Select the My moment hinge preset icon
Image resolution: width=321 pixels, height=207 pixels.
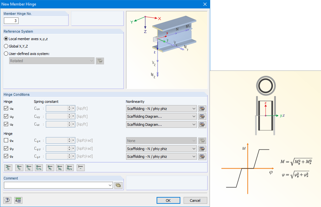coord(50,168)
